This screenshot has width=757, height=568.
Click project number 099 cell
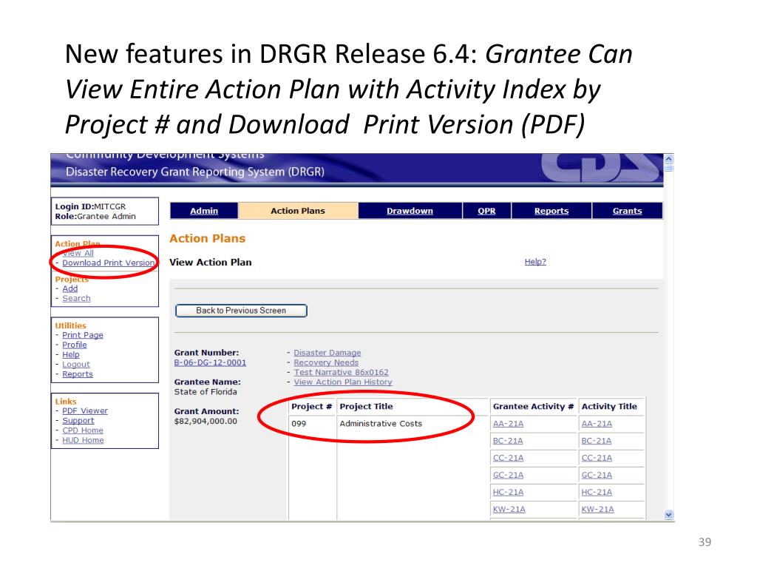pos(299,424)
